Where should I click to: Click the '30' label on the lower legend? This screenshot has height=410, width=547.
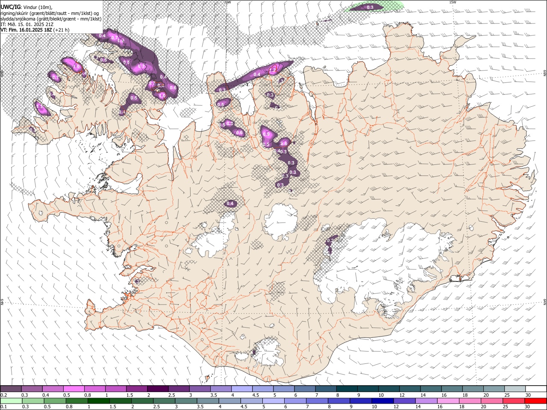tap(527, 407)
